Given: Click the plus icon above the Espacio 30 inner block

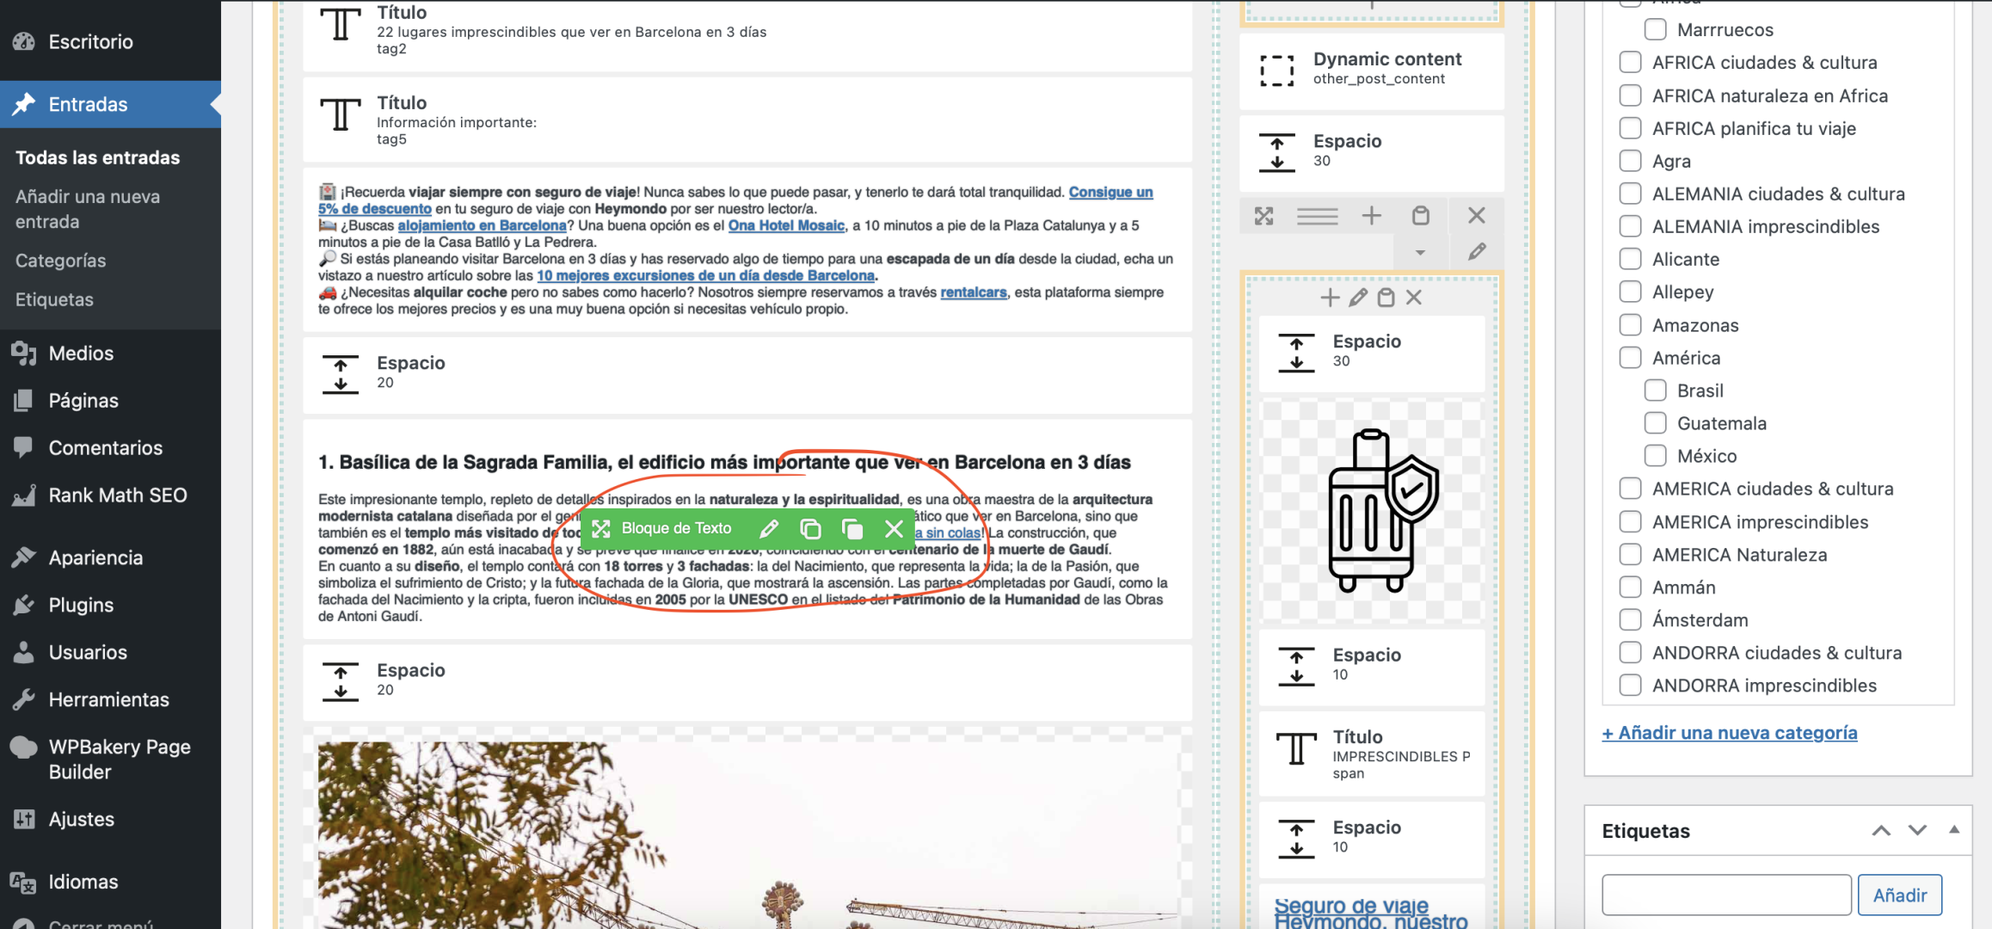Looking at the screenshot, I should click(1330, 298).
